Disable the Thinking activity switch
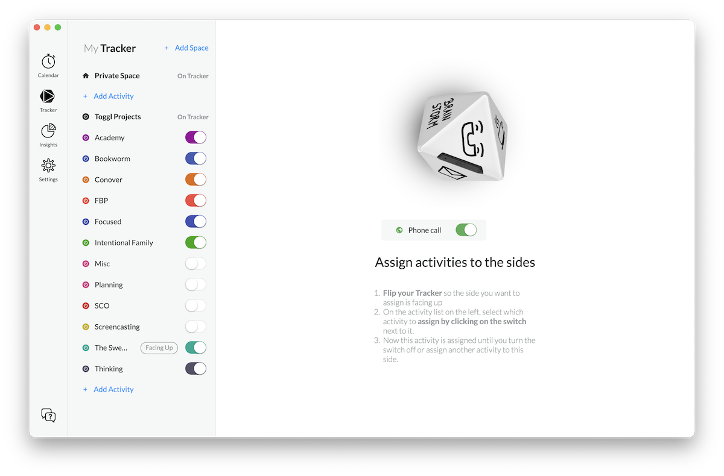 [x=195, y=369]
